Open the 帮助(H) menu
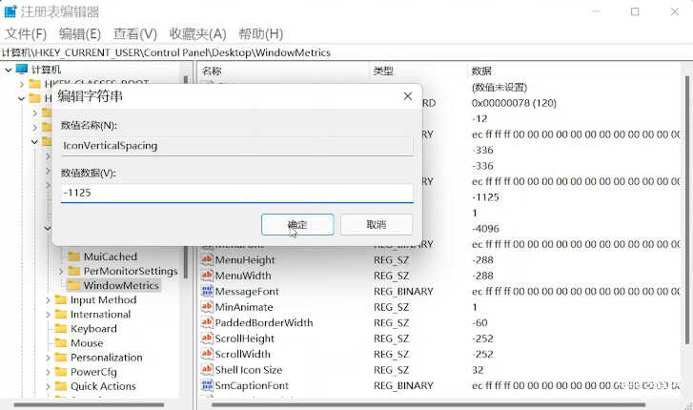The height and width of the screenshot is (410, 693). point(261,33)
